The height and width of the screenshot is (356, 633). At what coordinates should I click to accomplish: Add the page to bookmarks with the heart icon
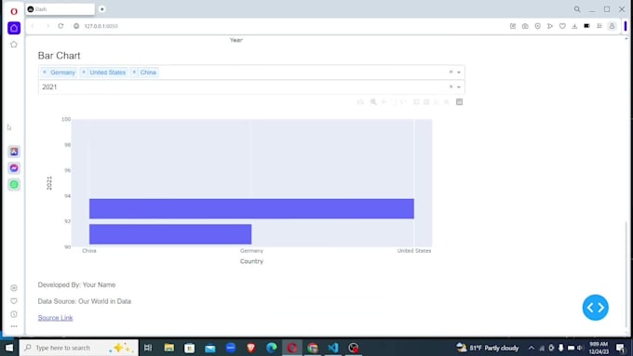click(562, 26)
